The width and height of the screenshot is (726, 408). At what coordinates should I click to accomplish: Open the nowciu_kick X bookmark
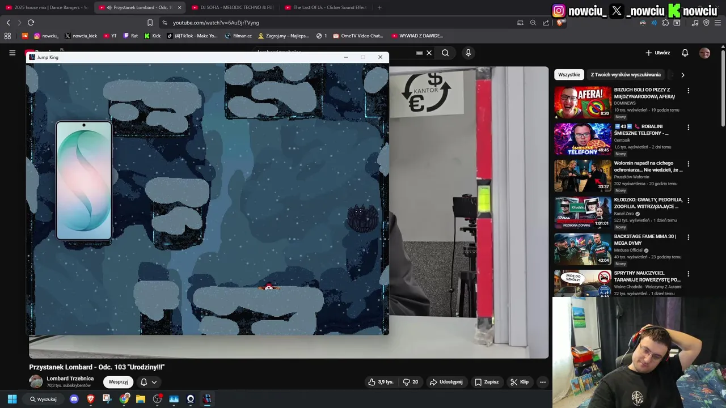[x=81, y=36]
